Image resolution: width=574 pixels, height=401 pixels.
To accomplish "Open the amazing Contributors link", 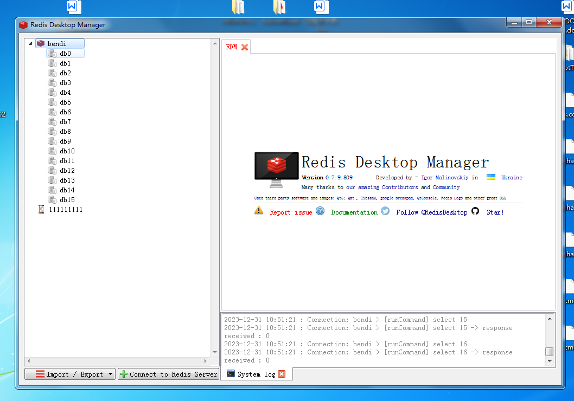I will pos(382,187).
